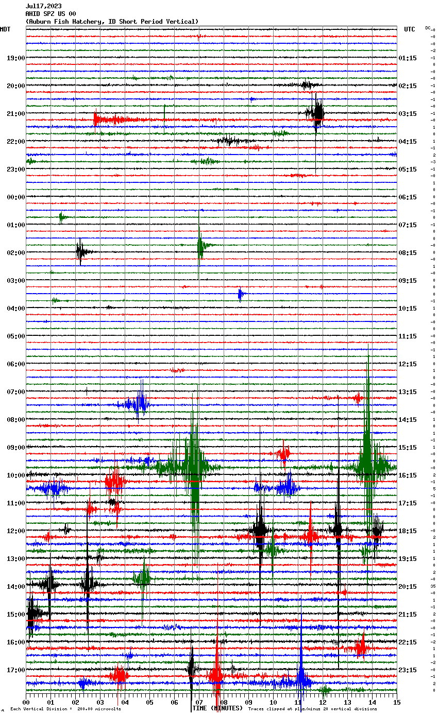Click the 04:00 MDT time label

coord(16,309)
